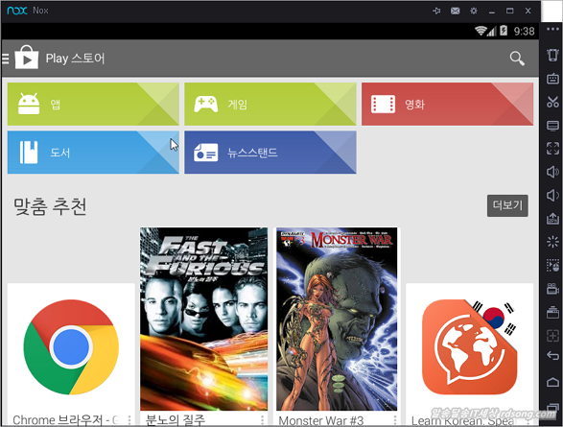
Task: Click the scissors screenshot icon
Action: pyautogui.click(x=553, y=102)
